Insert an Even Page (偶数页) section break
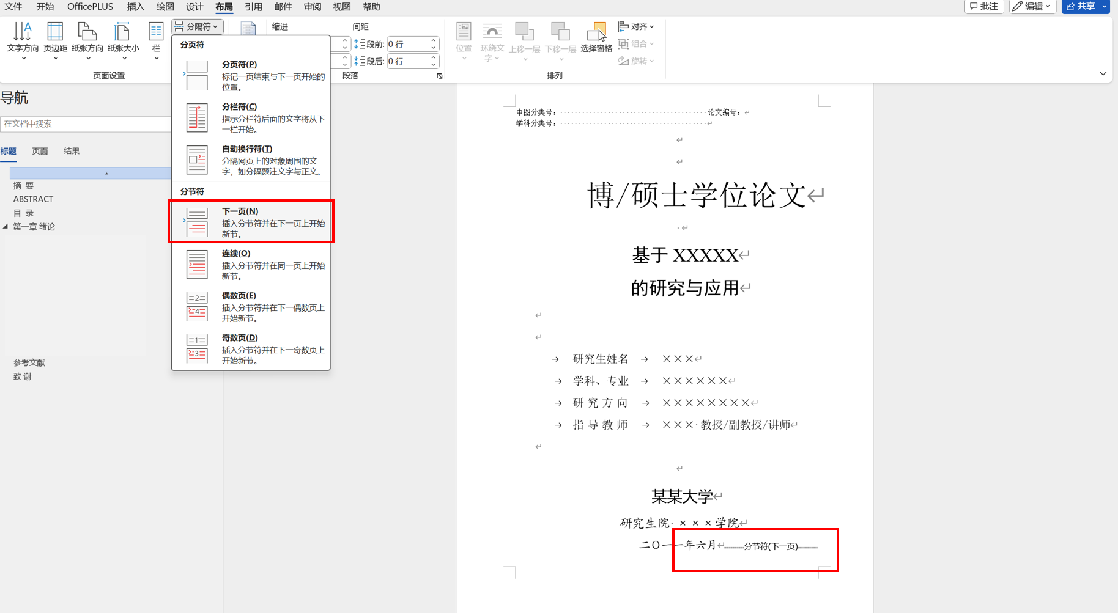The height and width of the screenshot is (613, 1118). 251,306
